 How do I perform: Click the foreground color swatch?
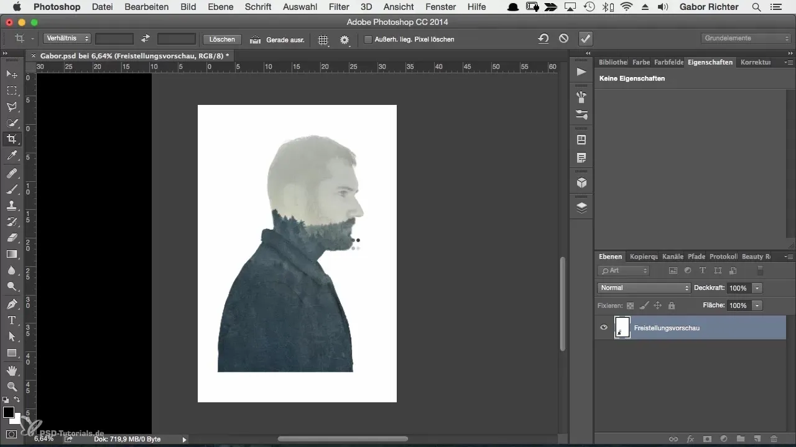[9, 412]
